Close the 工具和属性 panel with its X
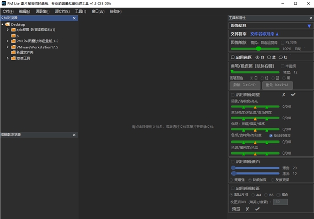This screenshot has height=219, width=314. coord(311,18)
